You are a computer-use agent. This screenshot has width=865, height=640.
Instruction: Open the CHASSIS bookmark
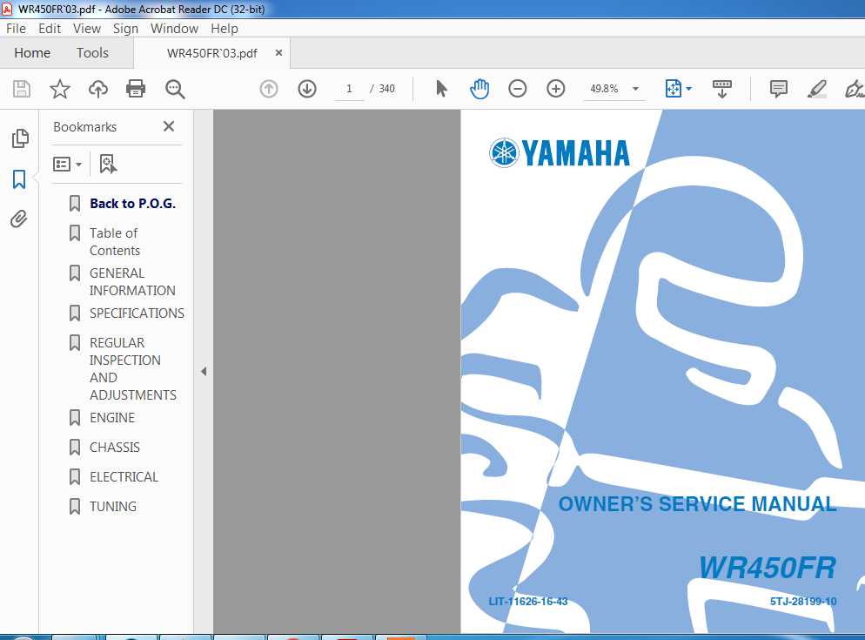pos(115,448)
